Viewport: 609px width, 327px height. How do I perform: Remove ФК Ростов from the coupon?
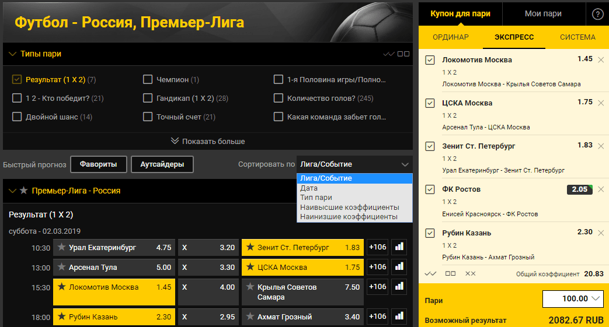(x=601, y=189)
